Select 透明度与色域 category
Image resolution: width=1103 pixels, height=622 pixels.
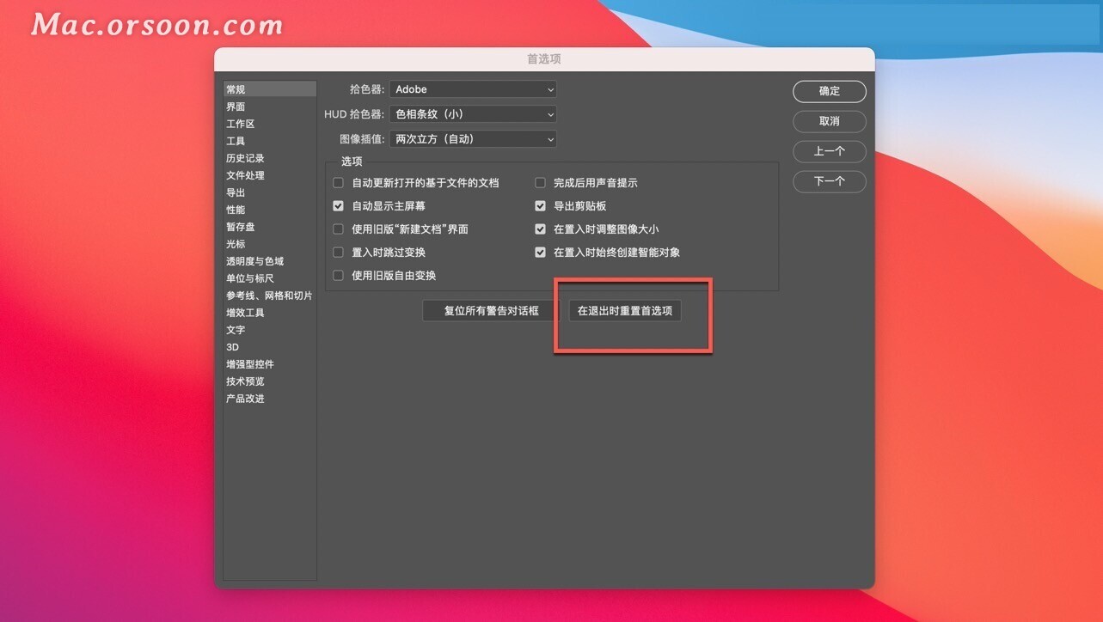click(270, 261)
